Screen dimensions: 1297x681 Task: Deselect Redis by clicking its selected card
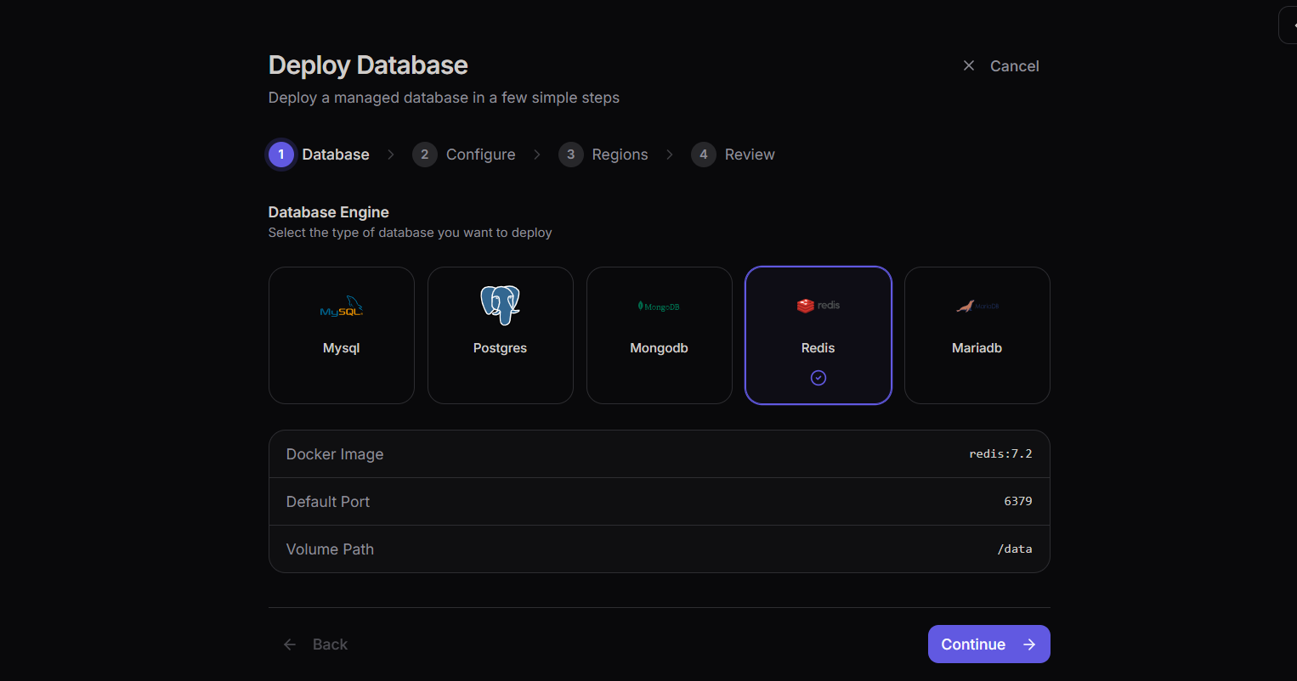click(x=818, y=335)
